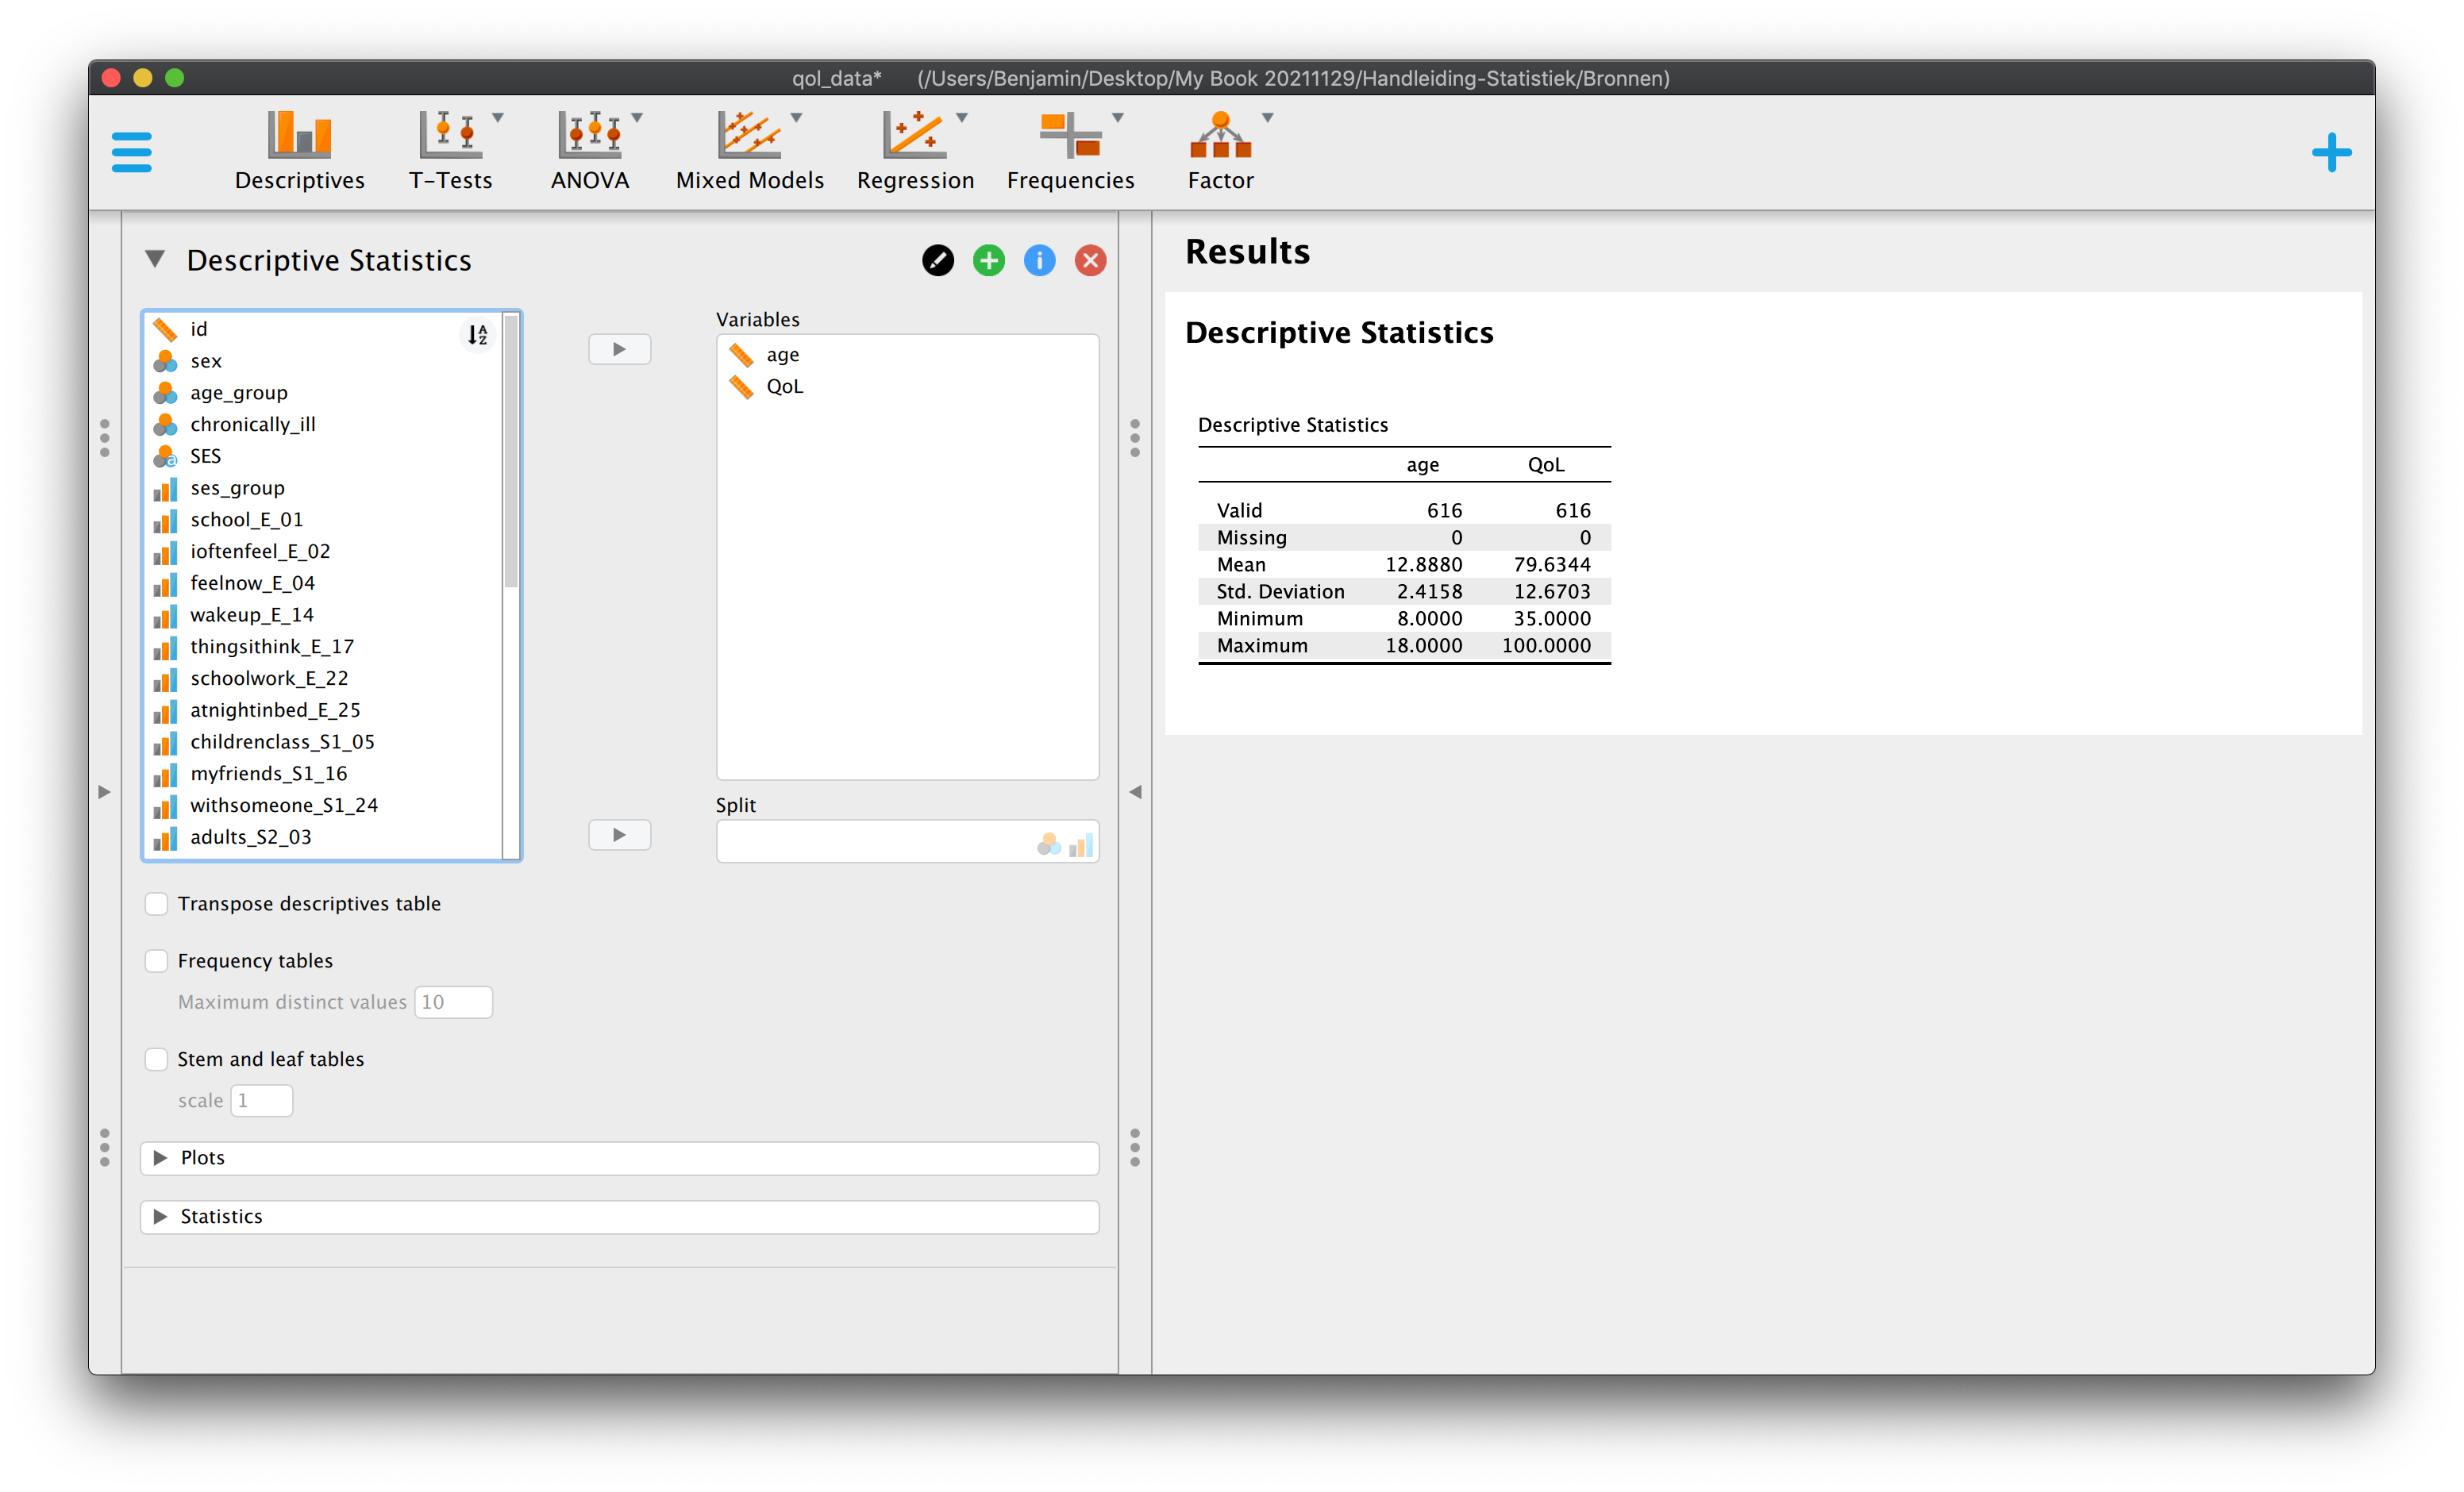Click the black pencil edit-title icon
This screenshot has width=2464, height=1492.
click(937, 261)
